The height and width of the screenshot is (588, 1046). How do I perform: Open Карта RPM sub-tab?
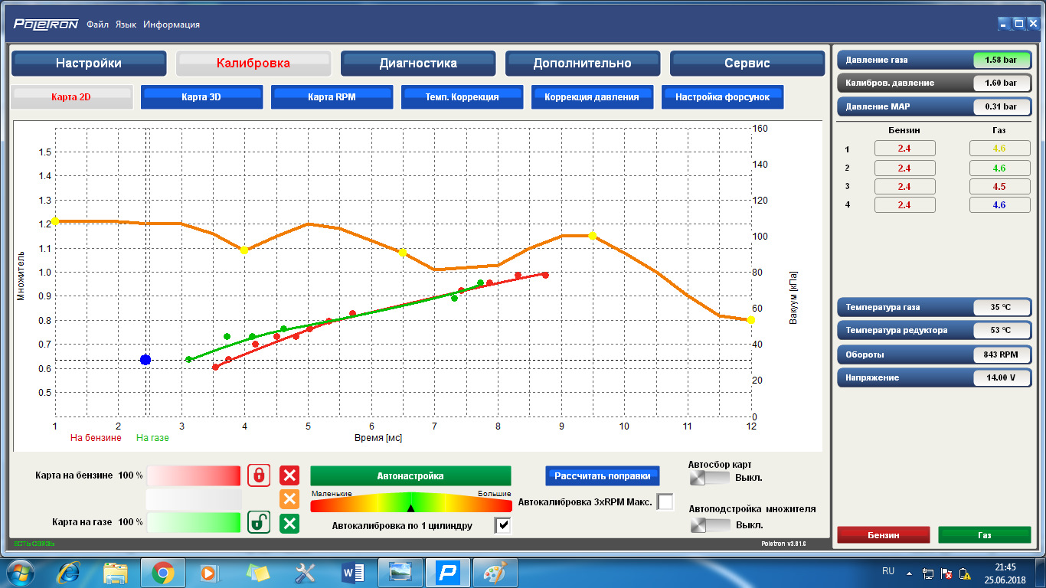(x=332, y=97)
